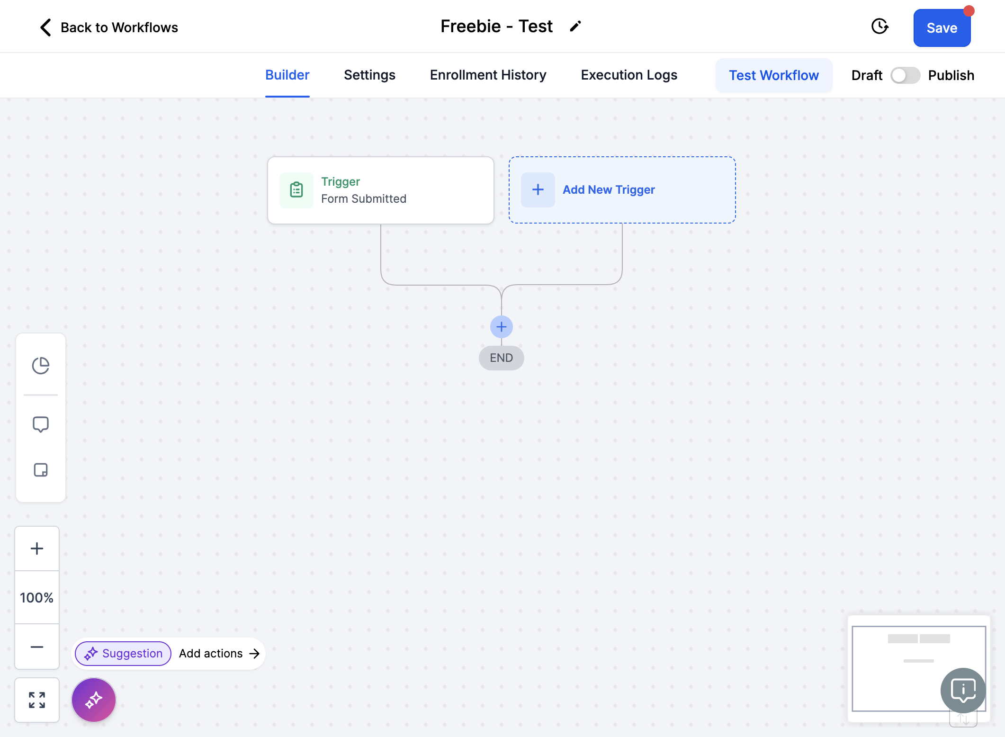This screenshot has width=1005, height=737.
Task: Click the Freebie - Test workflow title
Action: coord(497,27)
